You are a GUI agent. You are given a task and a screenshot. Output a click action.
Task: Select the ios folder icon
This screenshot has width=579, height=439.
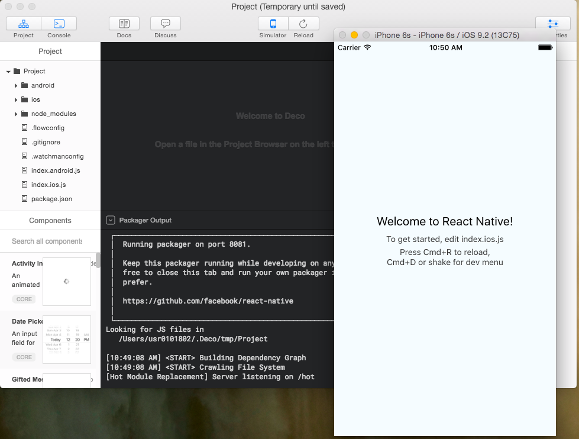[x=25, y=99]
